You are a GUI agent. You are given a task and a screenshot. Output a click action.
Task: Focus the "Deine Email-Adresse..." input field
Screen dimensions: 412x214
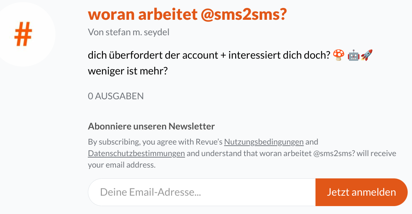(x=202, y=192)
